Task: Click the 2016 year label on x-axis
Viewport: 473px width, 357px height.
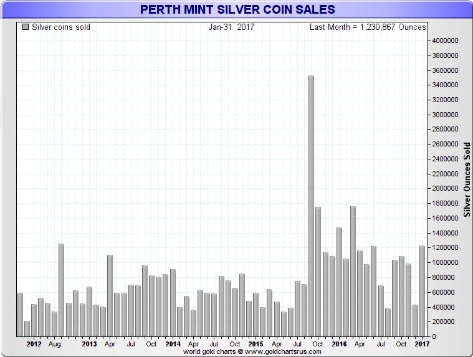Action: [340, 344]
